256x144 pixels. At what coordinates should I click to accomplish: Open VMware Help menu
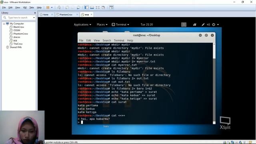39,8
